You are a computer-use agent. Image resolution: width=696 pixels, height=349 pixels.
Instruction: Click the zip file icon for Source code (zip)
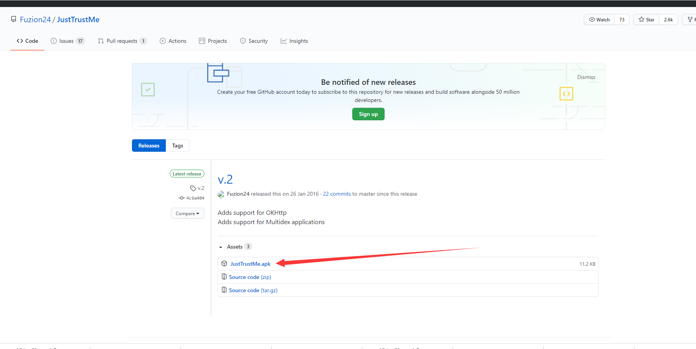pyautogui.click(x=224, y=277)
